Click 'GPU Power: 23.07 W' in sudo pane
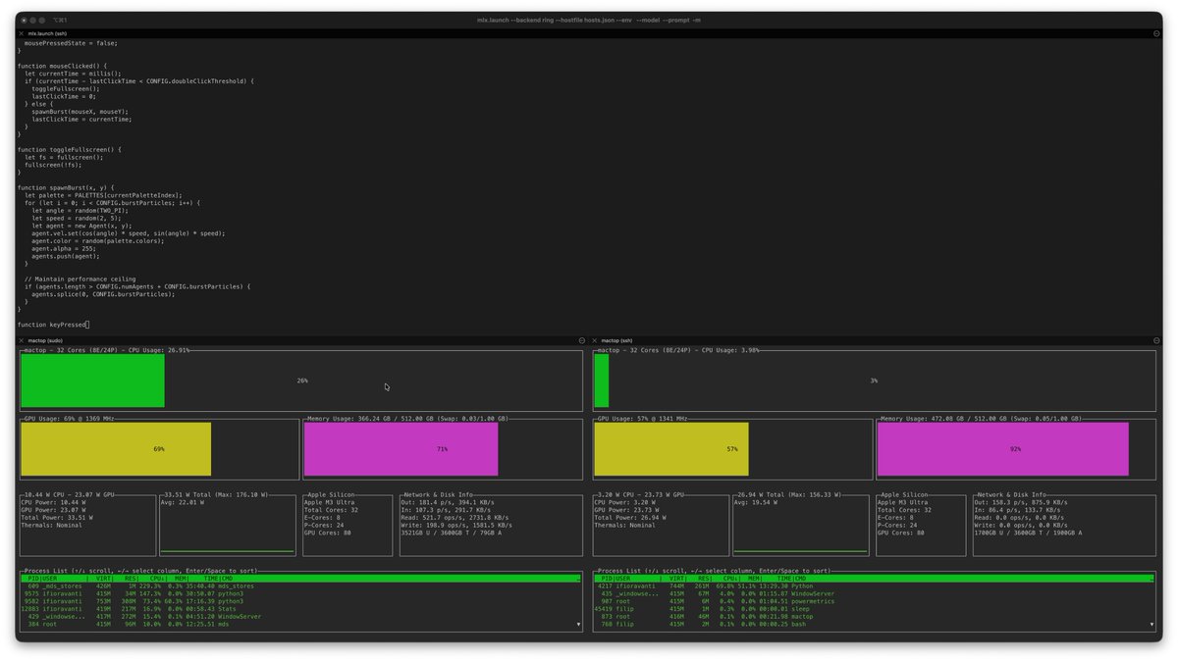Viewport: 1178px width, 661px height. 55,511
